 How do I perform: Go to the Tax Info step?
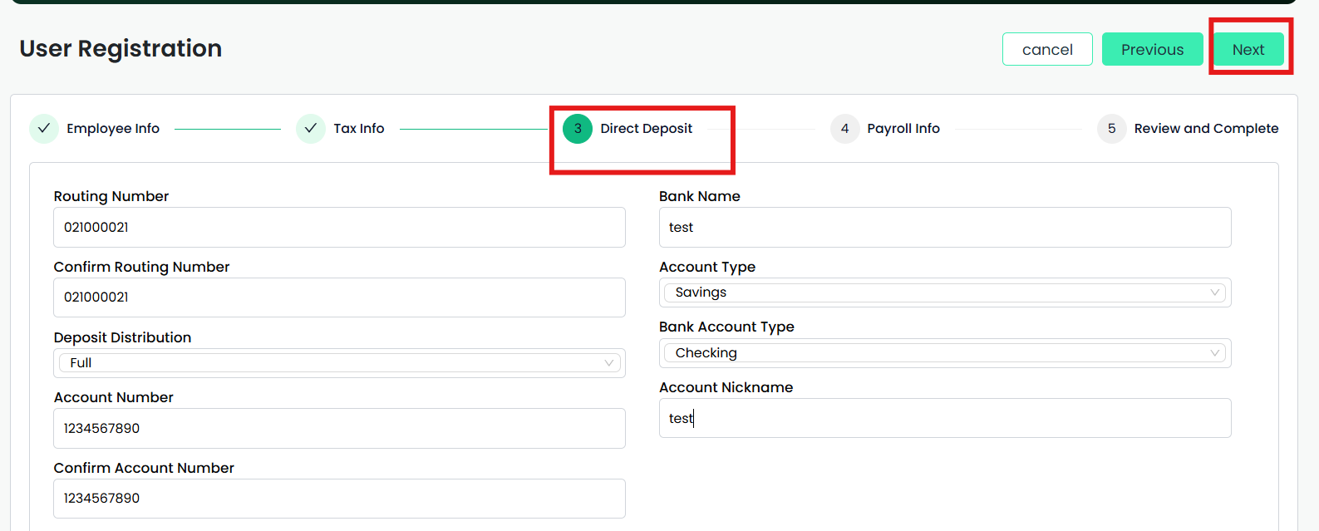point(359,129)
